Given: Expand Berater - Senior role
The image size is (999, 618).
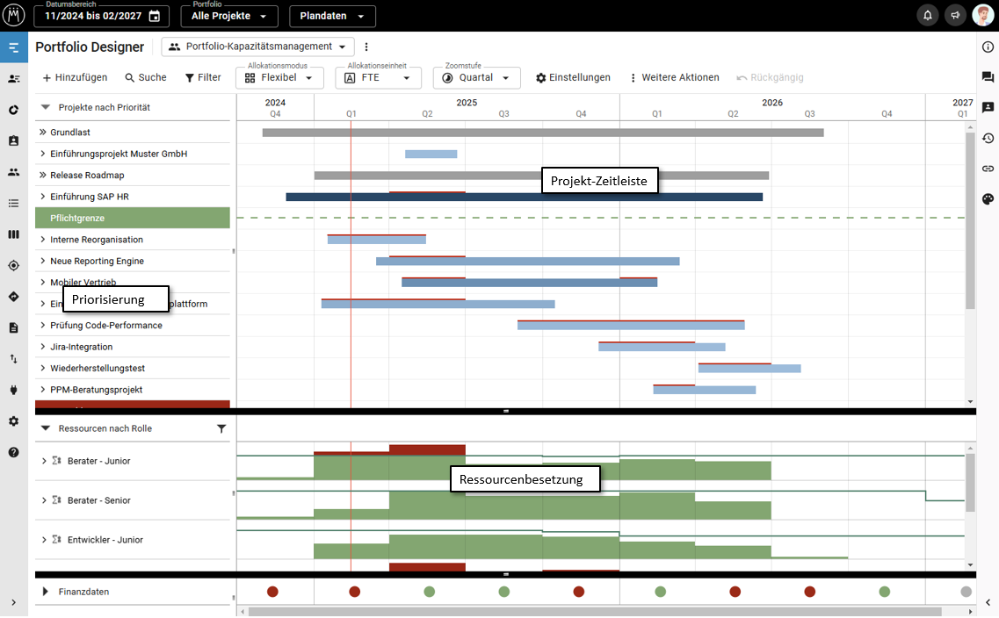Looking at the screenshot, I should [x=43, y=501].
